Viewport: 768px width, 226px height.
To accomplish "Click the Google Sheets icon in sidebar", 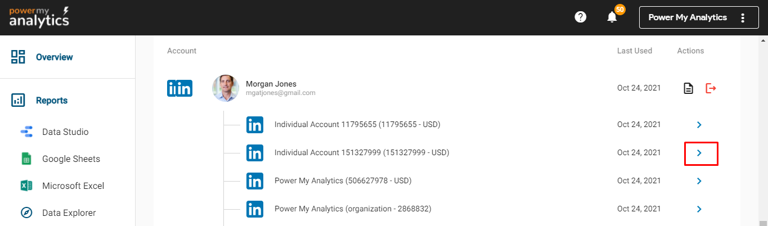I will tap(26, 159).
